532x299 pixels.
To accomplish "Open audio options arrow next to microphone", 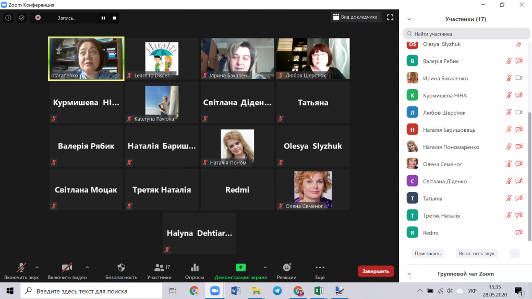I will pyautogui.click(x=37, y=267).
